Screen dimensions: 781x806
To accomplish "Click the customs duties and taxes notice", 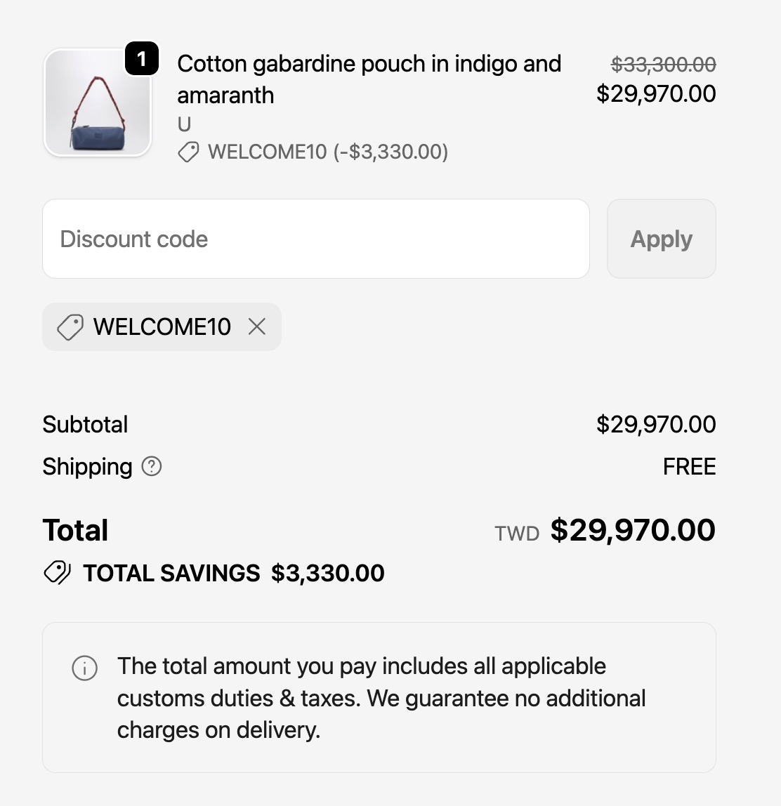I will click(x=379, y=698).
